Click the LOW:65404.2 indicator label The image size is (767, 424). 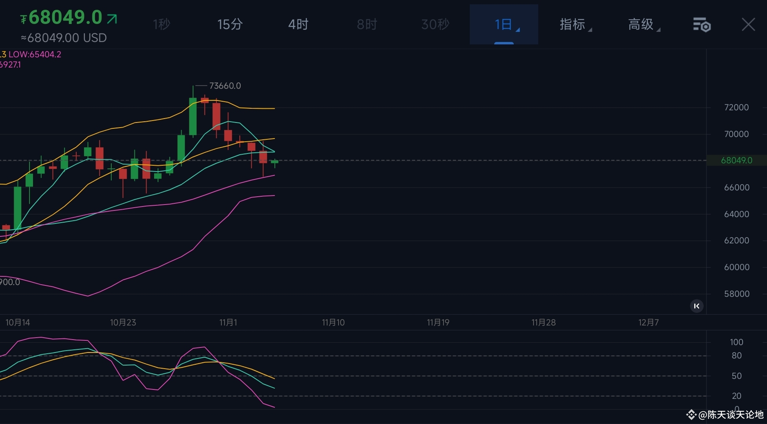[35, 54]
